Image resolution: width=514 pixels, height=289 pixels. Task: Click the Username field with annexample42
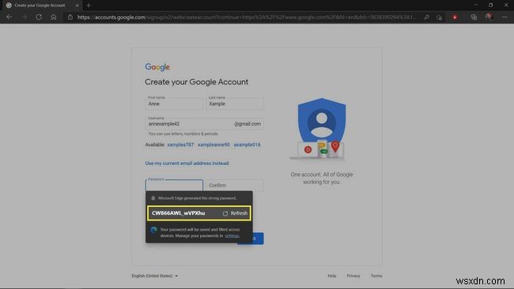[x=204, y=123]
